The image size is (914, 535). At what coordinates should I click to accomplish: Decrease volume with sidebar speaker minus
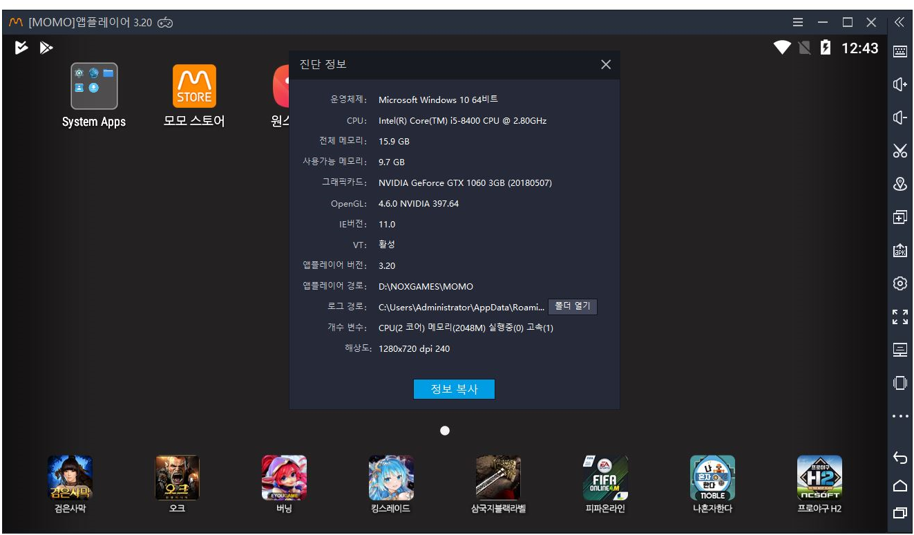pos(899,118)
